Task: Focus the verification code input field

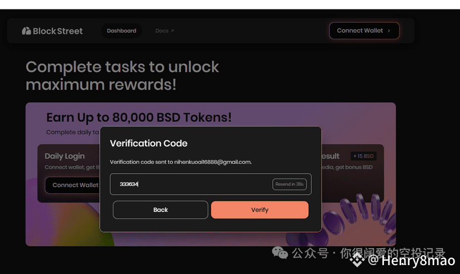Action: click(191, 184)
